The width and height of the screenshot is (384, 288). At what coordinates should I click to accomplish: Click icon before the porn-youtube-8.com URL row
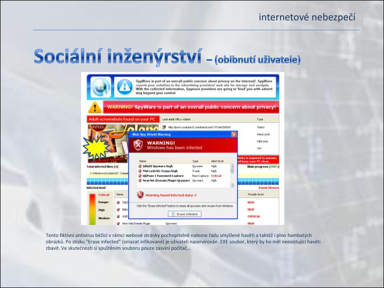coord(164,127)
